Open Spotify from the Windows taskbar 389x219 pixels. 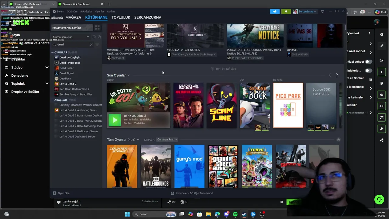point(235,214)
